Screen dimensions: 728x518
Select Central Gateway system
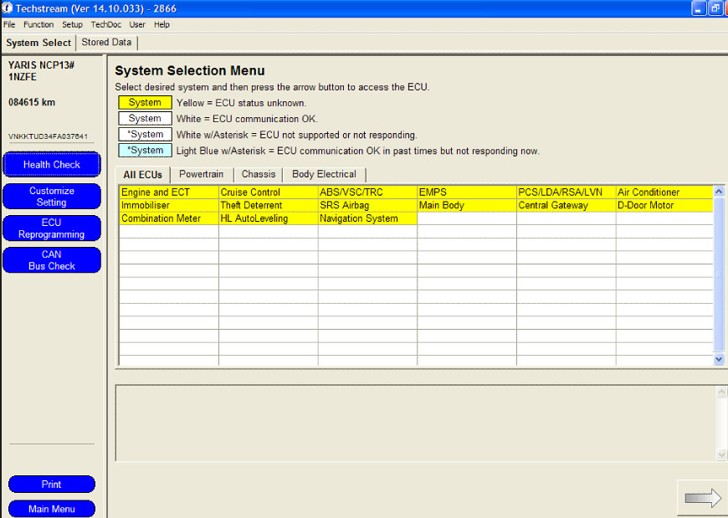[x=567, y=205]
